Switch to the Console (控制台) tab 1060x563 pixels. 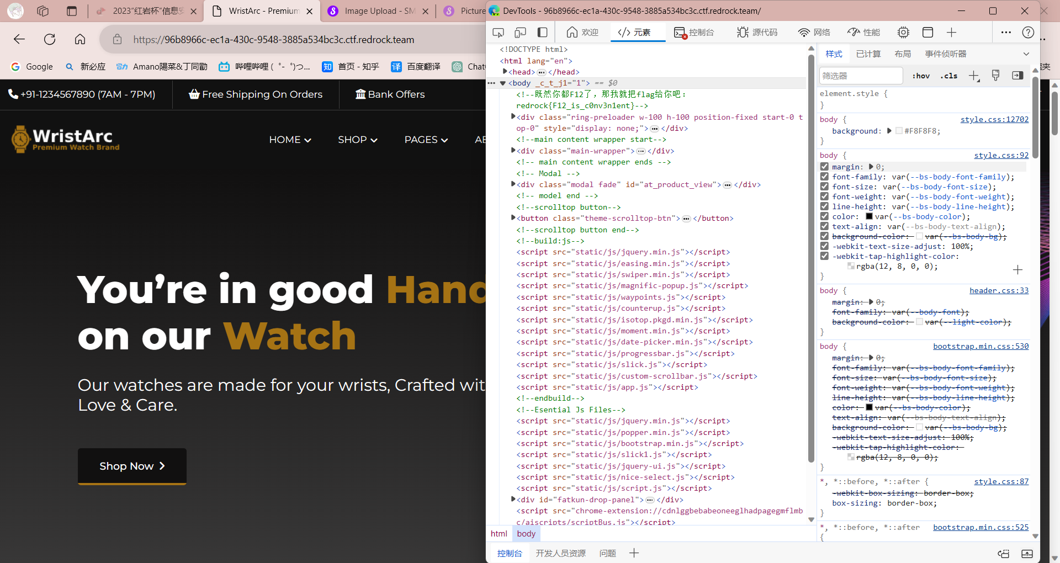pyautogui.click(x=694, y=33)
